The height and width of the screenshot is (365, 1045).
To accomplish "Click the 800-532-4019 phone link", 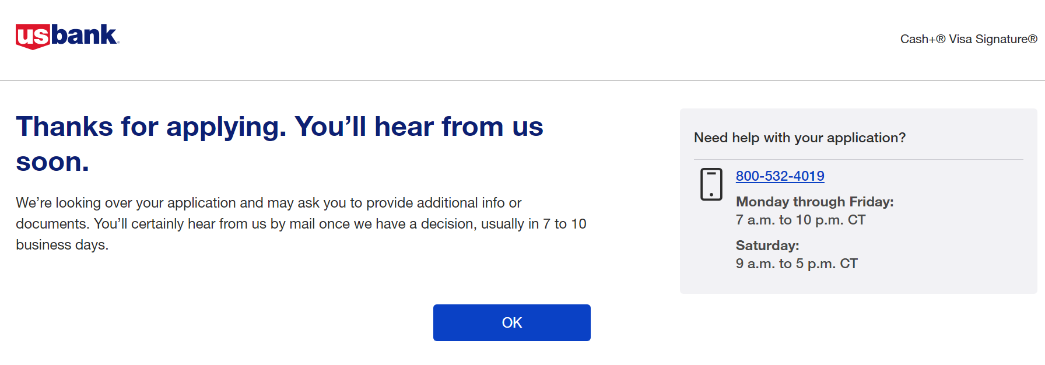I will point(780,176).
